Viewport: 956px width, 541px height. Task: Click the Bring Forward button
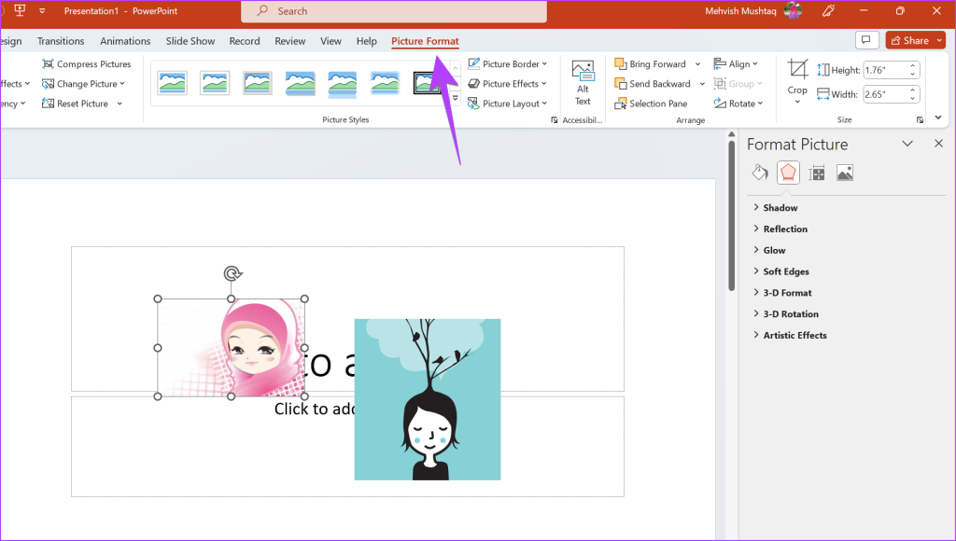click(650, 64)
